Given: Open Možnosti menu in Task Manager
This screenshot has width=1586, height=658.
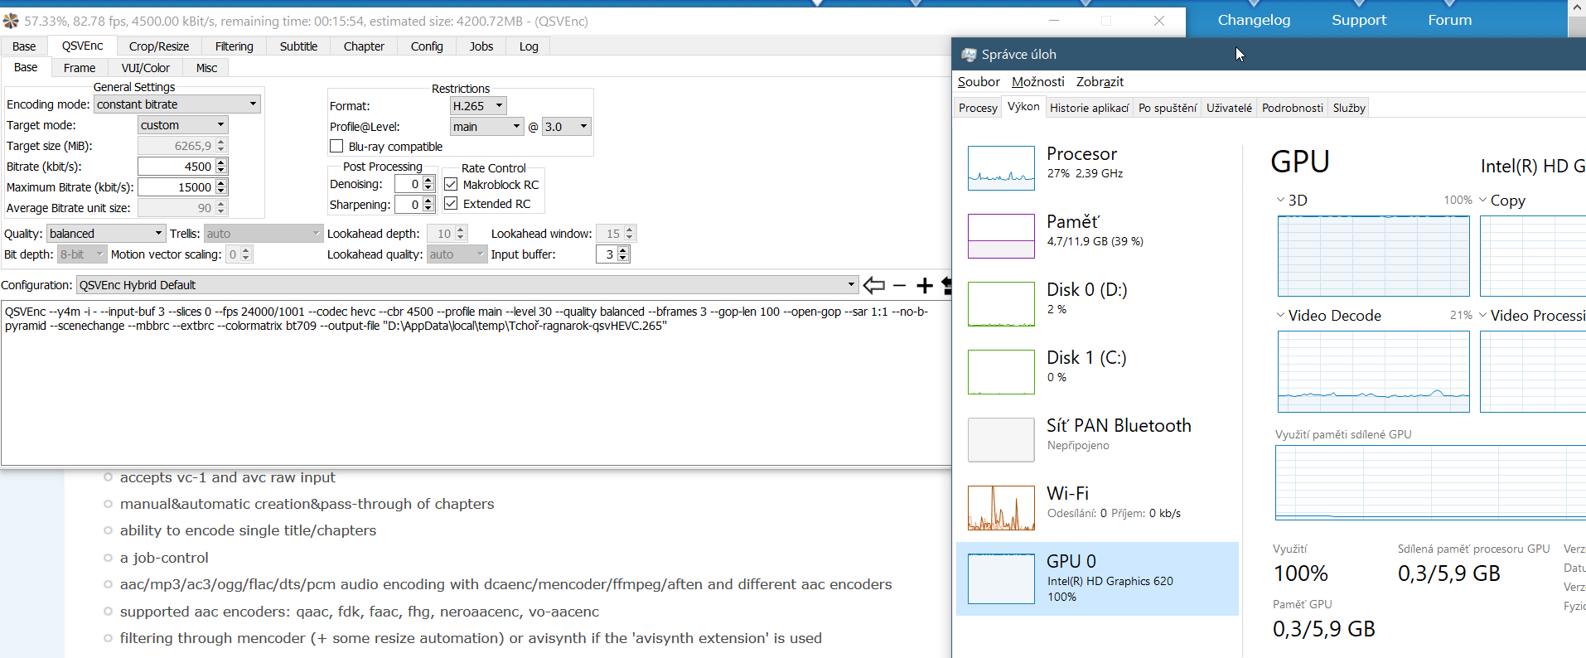Looking at the screenshot, I should pyautogui.click(x=1038, y=81).
